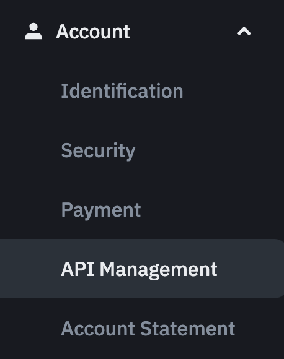
Task: Click the word Account in the header
Action: [93, 32]
